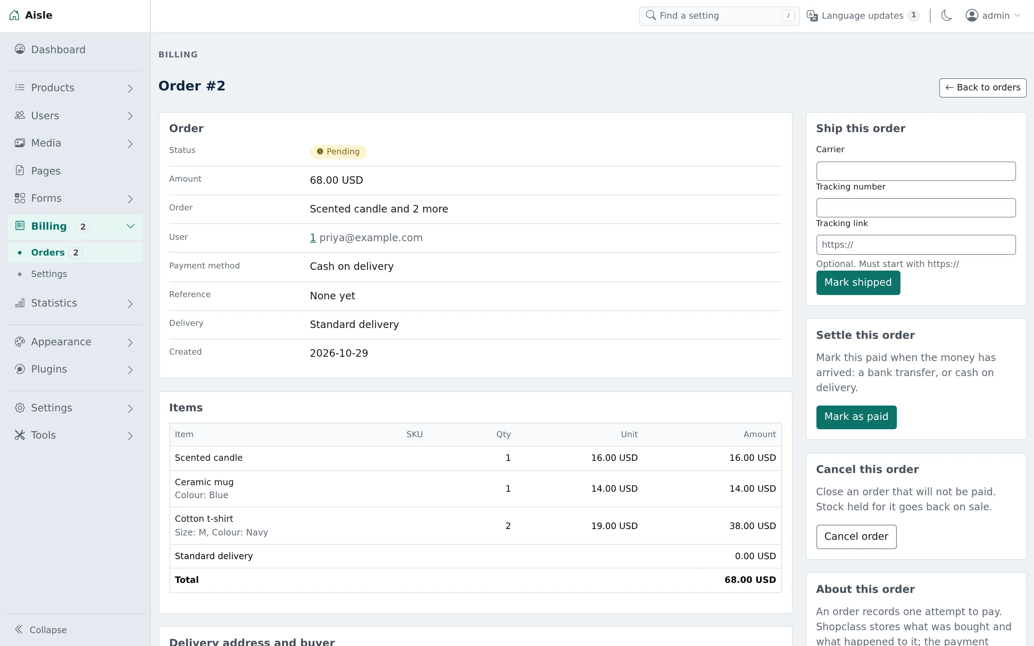Click the Cotton t-shirt item row

point(475,525)
